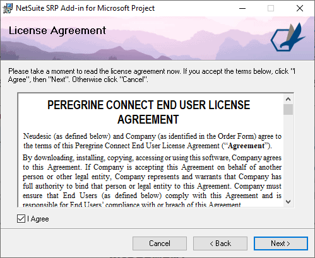Click the paragraph beginning with Neudesic
The height and width of the screenshot is (258, 315).
point(152,141)
